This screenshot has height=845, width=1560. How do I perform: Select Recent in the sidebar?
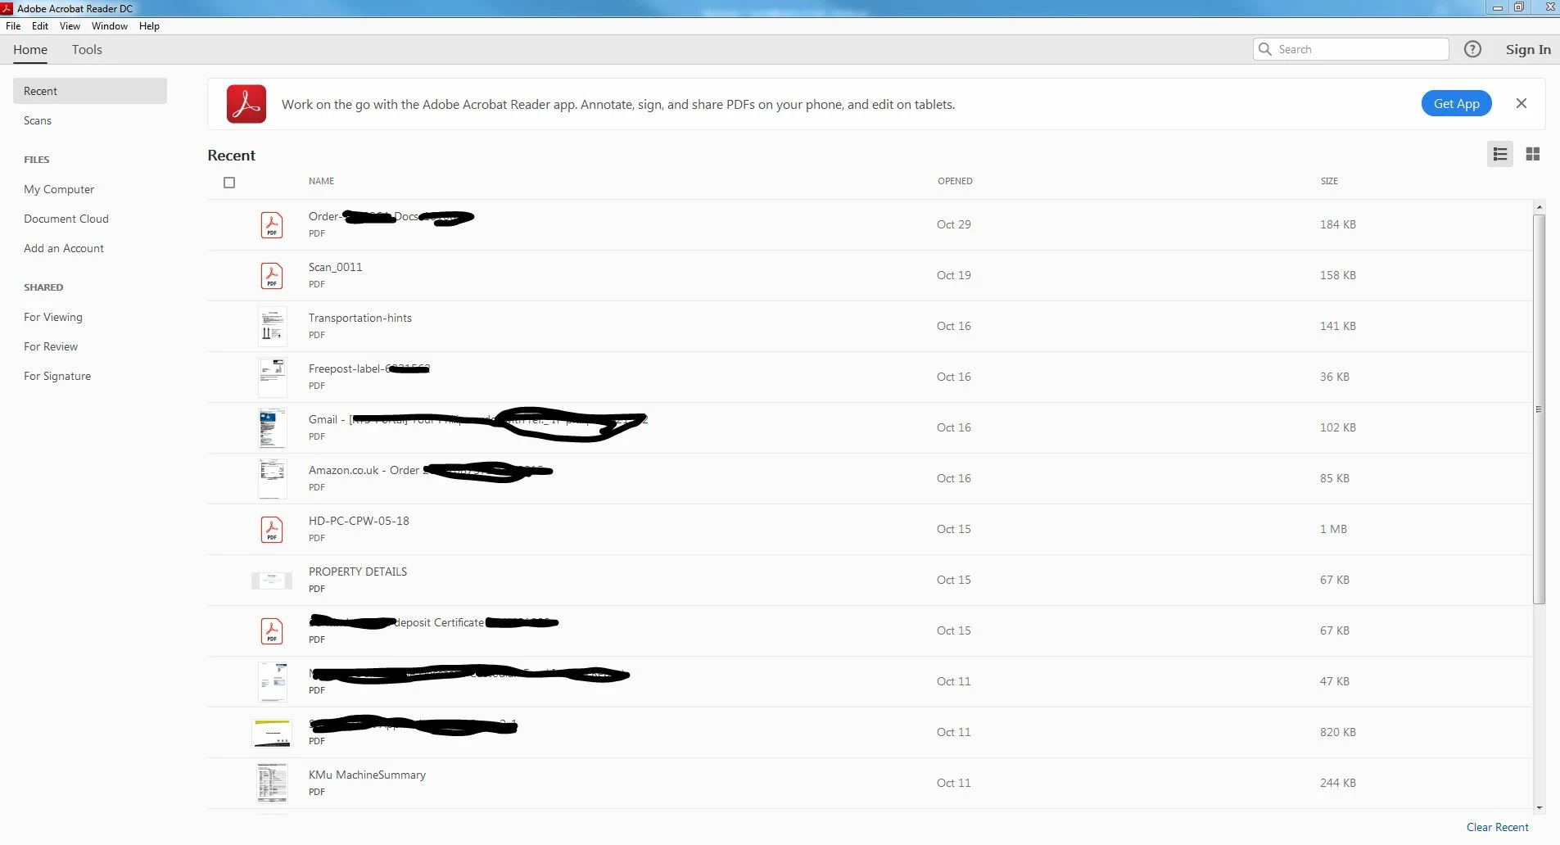point(90,91)
